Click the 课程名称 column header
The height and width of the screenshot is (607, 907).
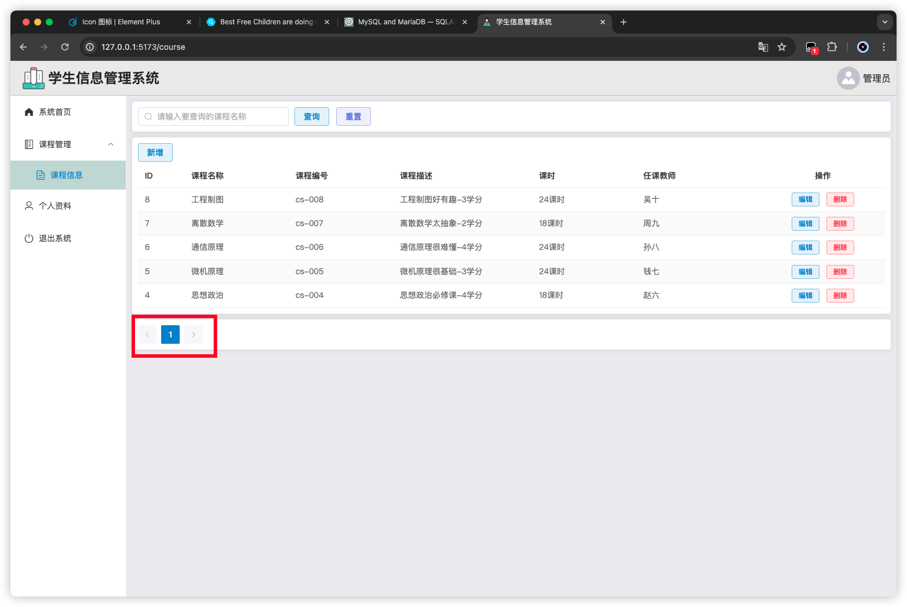pos(207,176)
